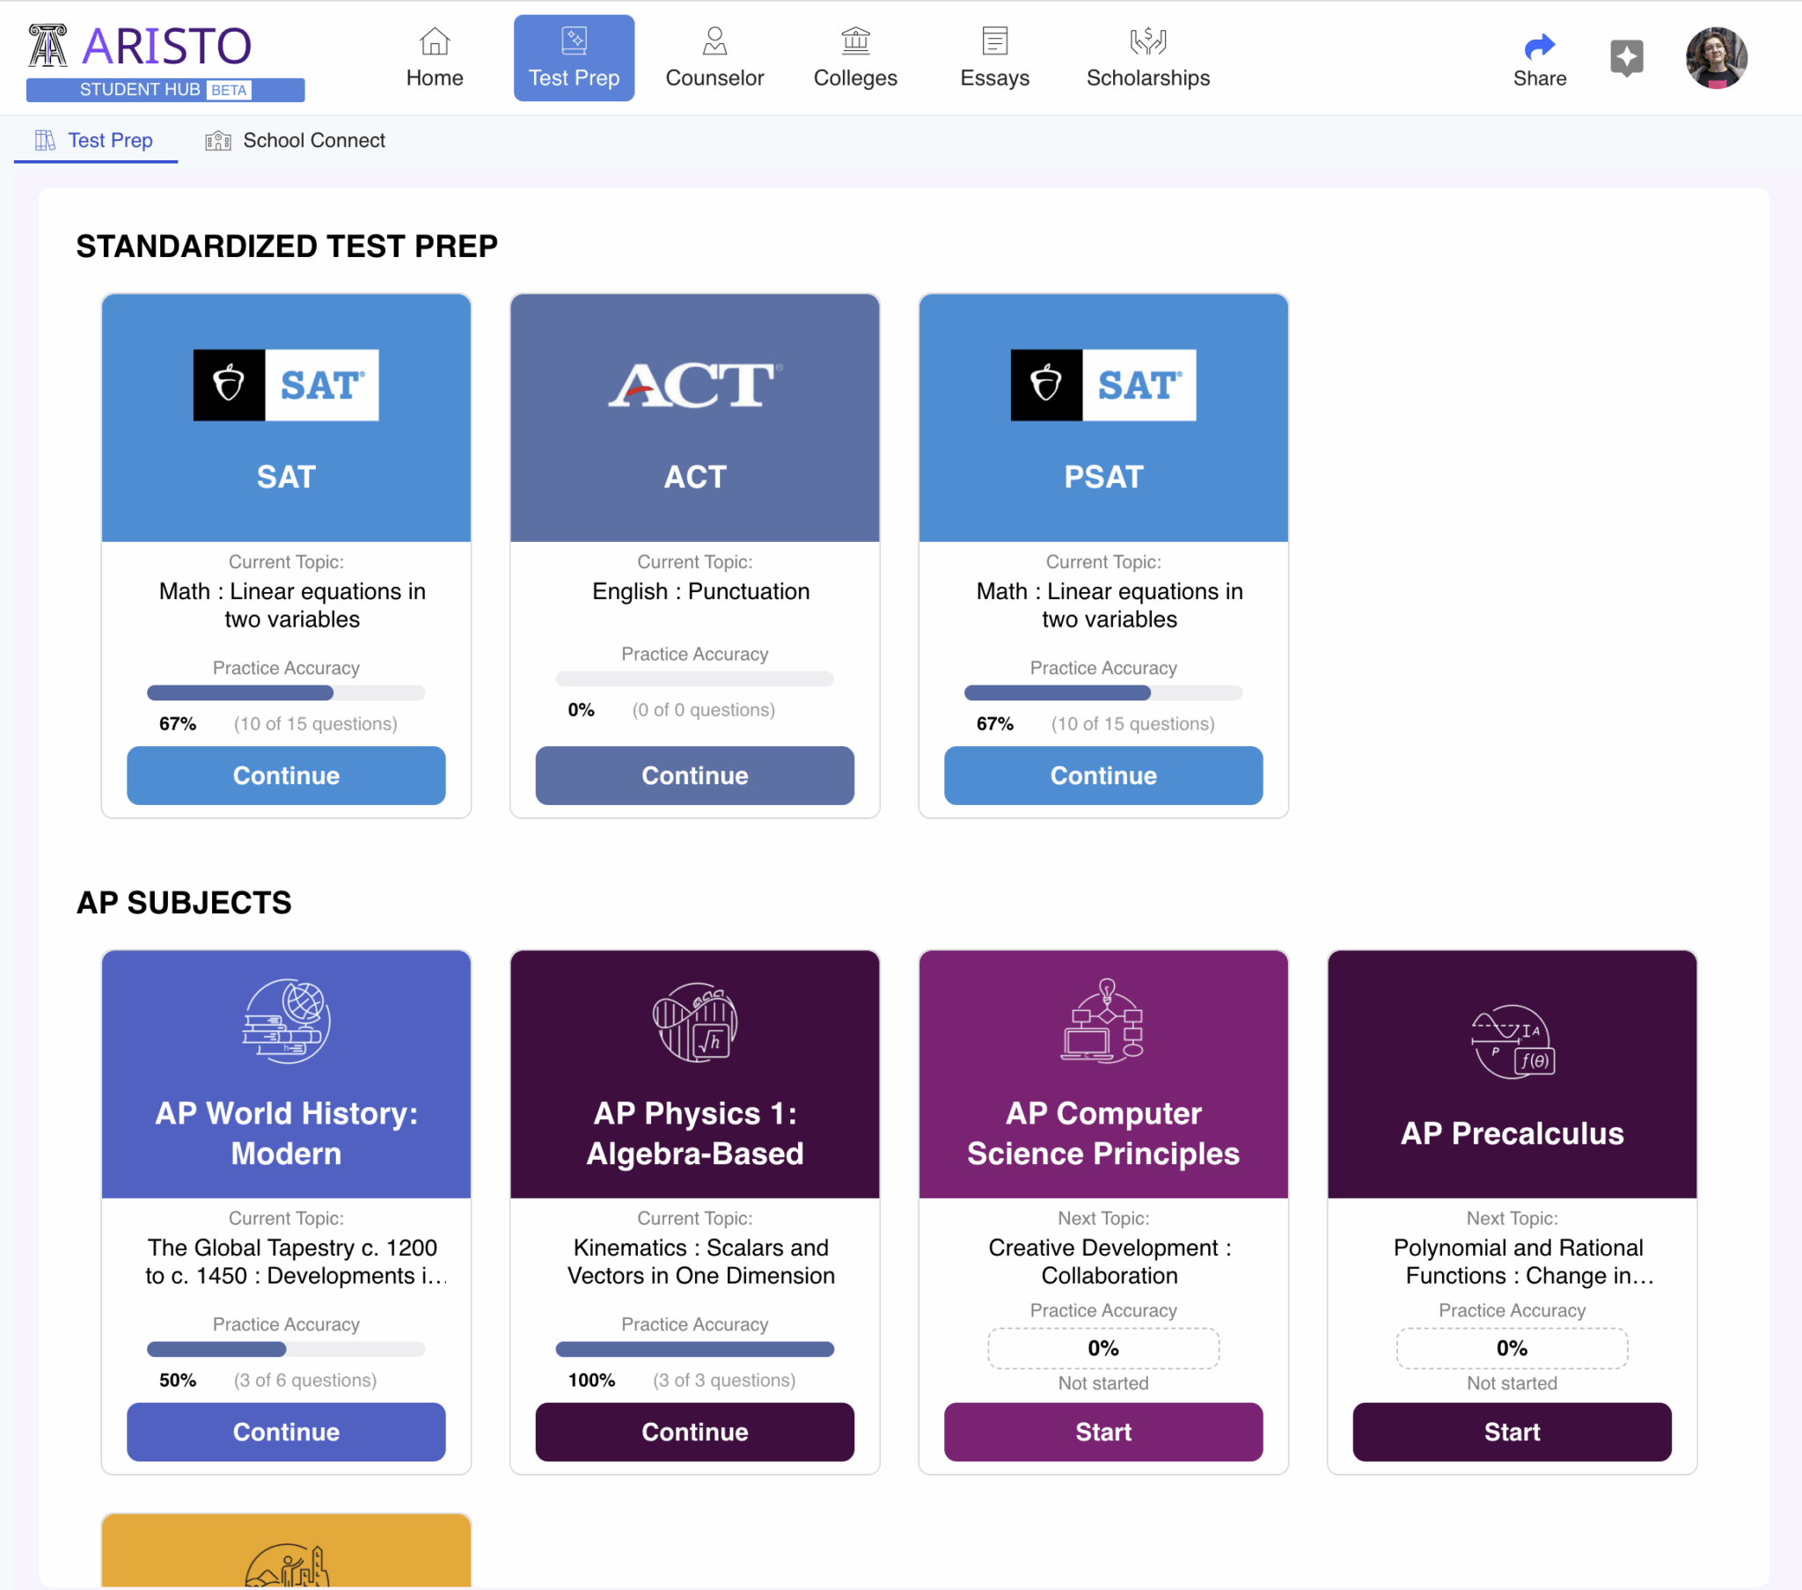The image size is (1802, 1590).
Task: Click the Home house icon
Action: point(435,41)
